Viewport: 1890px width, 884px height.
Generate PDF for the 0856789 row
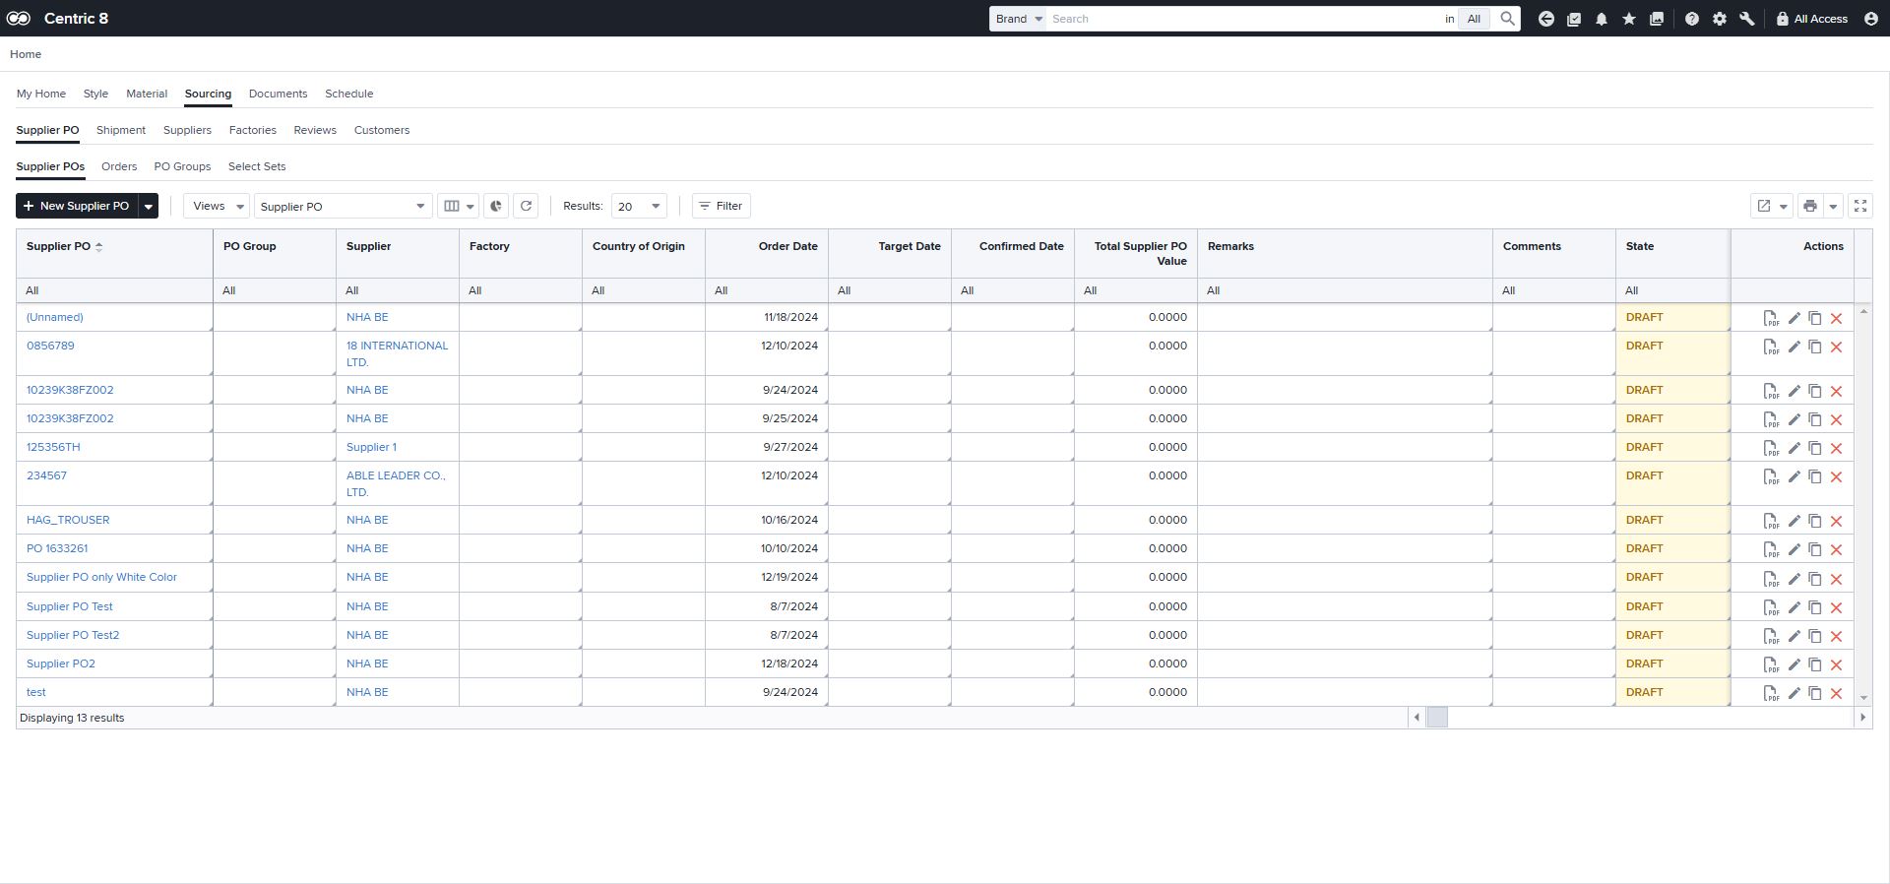[1771, 347]
